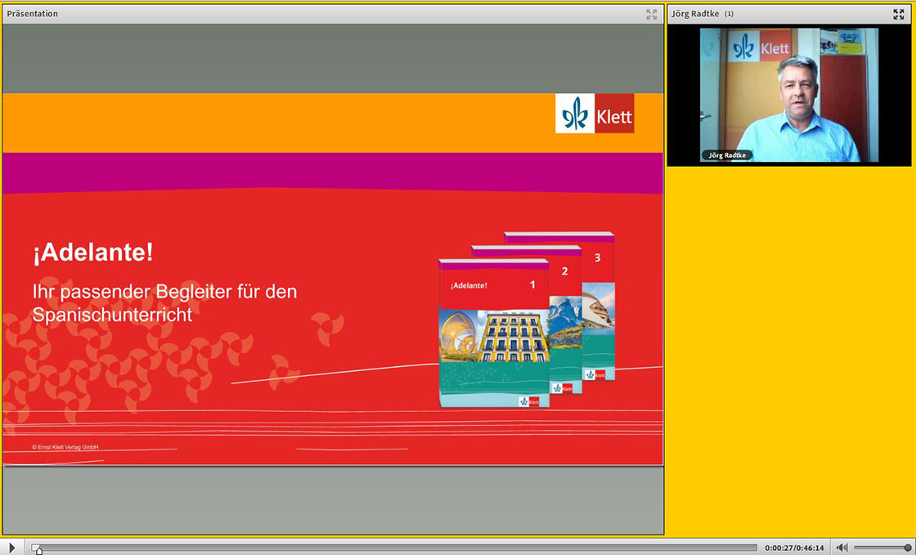Click the subtitle about Spanischunterricht
Viewport: 916px width, 555px height.
pos(164,303)
